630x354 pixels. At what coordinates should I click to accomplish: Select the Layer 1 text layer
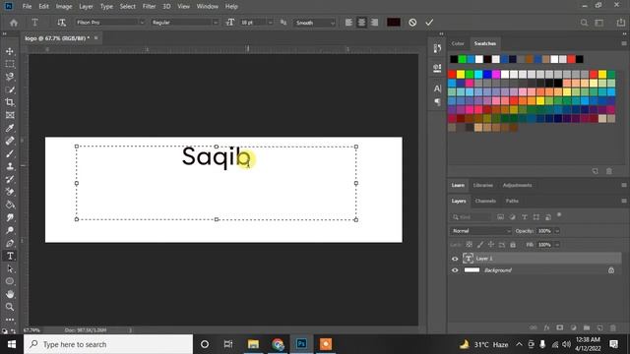click(535, 259)
